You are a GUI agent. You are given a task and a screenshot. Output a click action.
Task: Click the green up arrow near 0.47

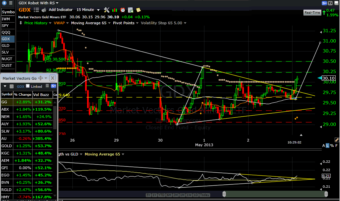(x=324, y=13)
